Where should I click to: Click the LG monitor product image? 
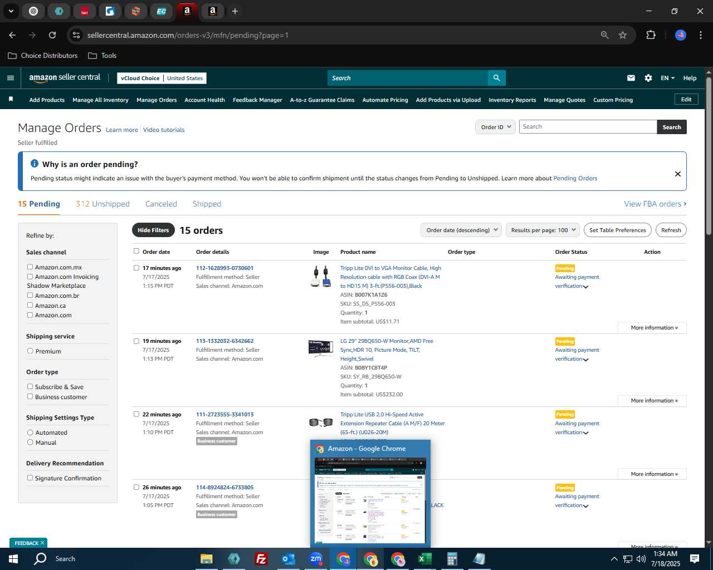pyautogui.click(x=321, y=348)
